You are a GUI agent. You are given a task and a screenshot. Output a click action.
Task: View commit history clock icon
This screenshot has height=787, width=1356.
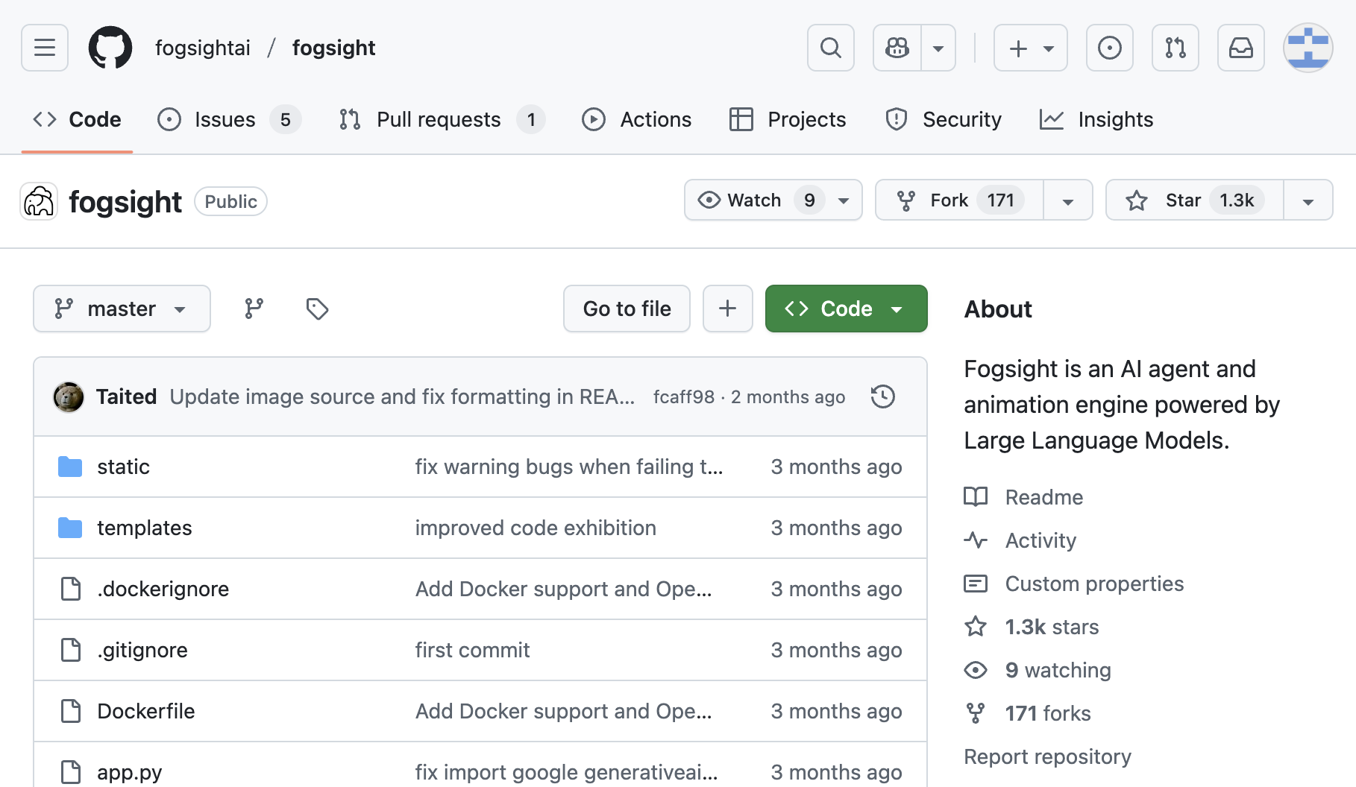[882, 396]
